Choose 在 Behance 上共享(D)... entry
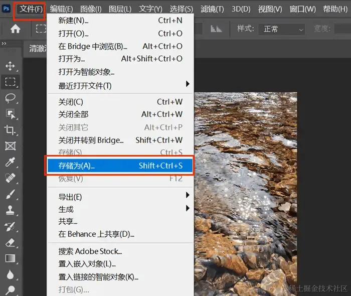 120,234
